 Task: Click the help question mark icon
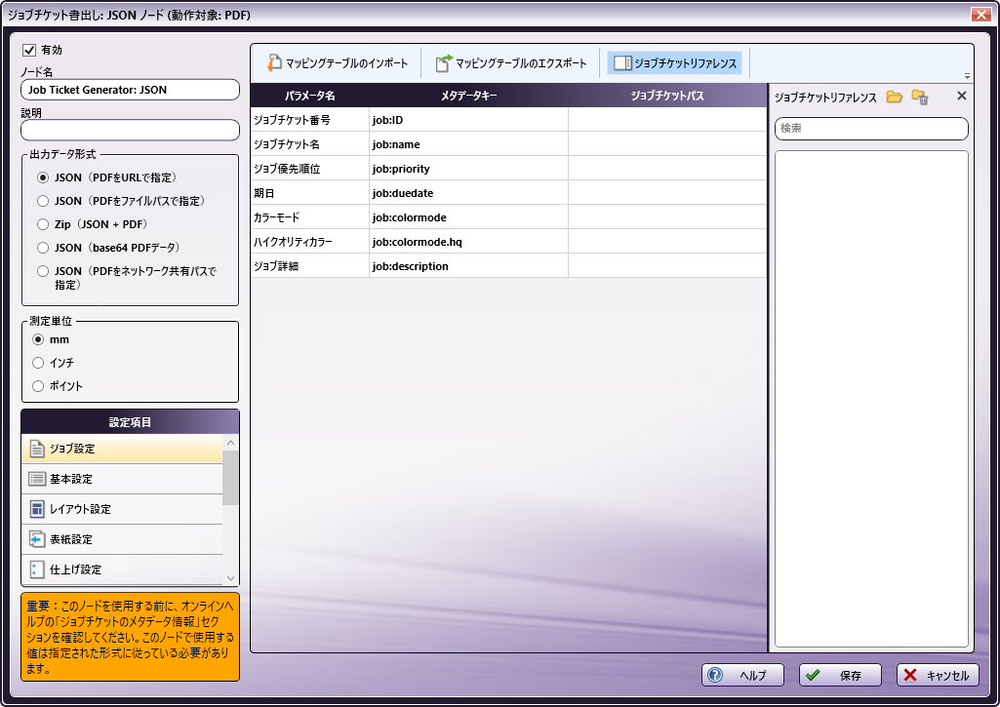pyautogui.click(x=715, y=675)
